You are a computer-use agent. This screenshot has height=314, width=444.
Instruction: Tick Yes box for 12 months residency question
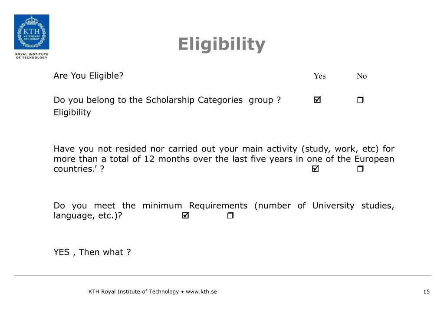tap(315, 169)
